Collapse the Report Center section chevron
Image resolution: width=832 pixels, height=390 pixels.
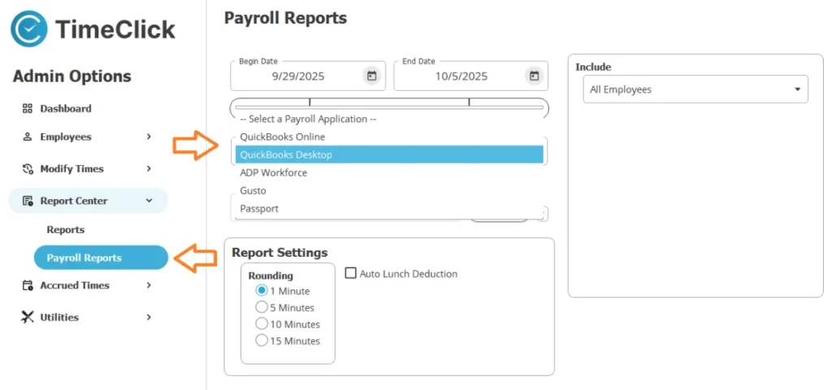(x=149, y=201)
